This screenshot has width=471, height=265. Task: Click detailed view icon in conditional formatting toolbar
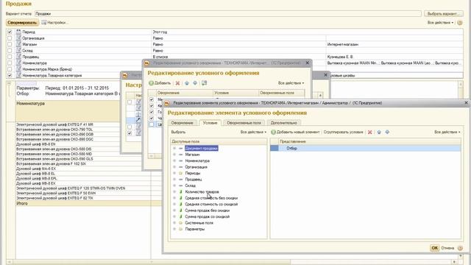(205, 83)
